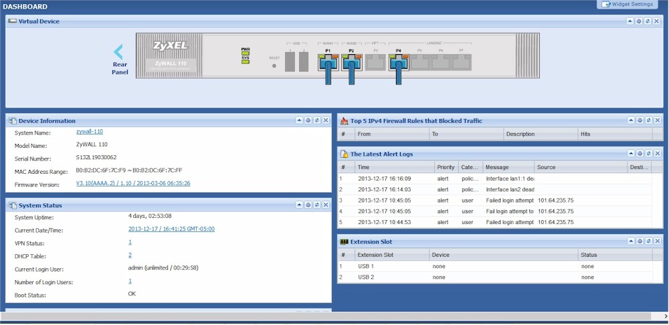Sort alert logs by Time column
669x325 pixels.
pyautogui.click(x=395, y=167)
